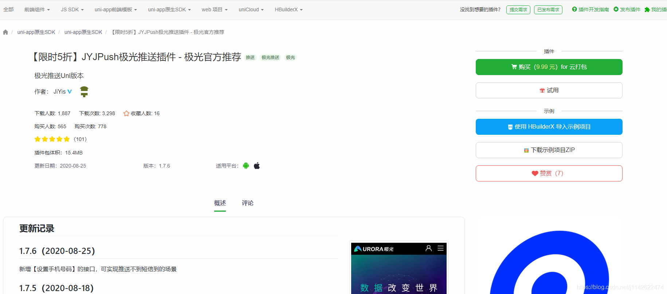The height and width of the screenshot is (294, 667).
Task: Click the 试用 trial button
Action: pos(549,90)
